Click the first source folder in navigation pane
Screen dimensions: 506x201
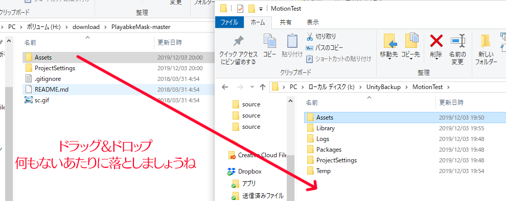pos(246,104)
